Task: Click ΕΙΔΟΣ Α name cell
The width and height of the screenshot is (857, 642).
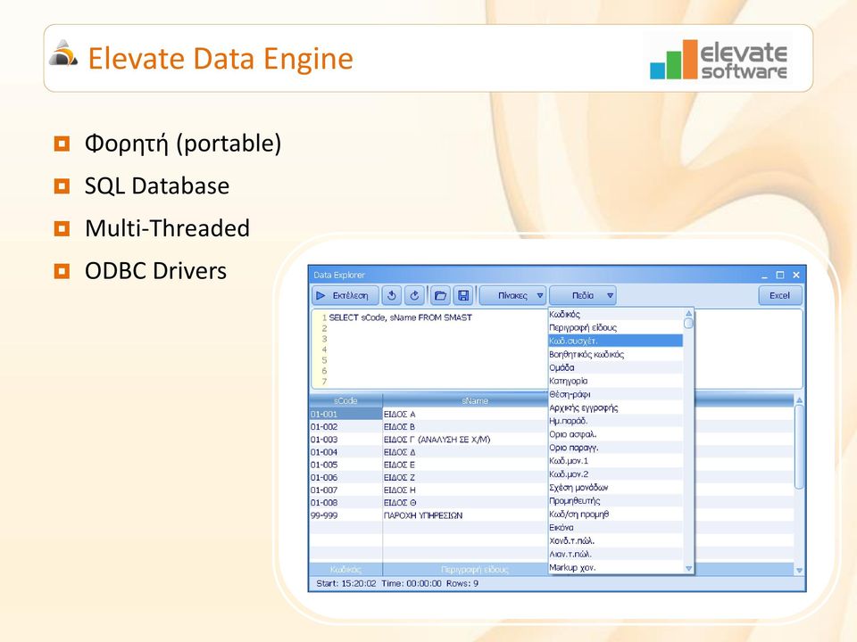Action: pyautogui.click(x=465, y=414)
